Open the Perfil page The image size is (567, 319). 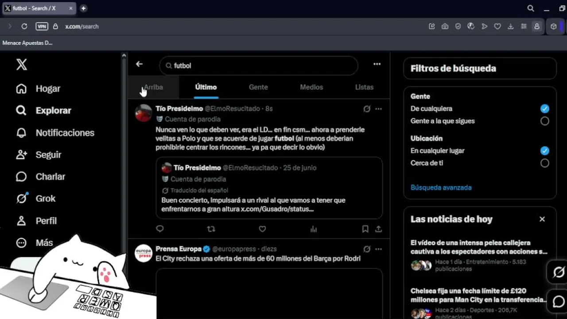point(36,221)
